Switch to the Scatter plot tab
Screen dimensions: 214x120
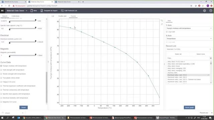63,16
